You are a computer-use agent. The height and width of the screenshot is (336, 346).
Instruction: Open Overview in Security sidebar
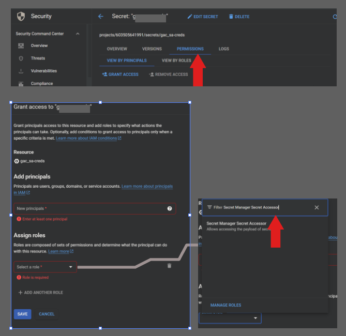[x=39, y=45]
